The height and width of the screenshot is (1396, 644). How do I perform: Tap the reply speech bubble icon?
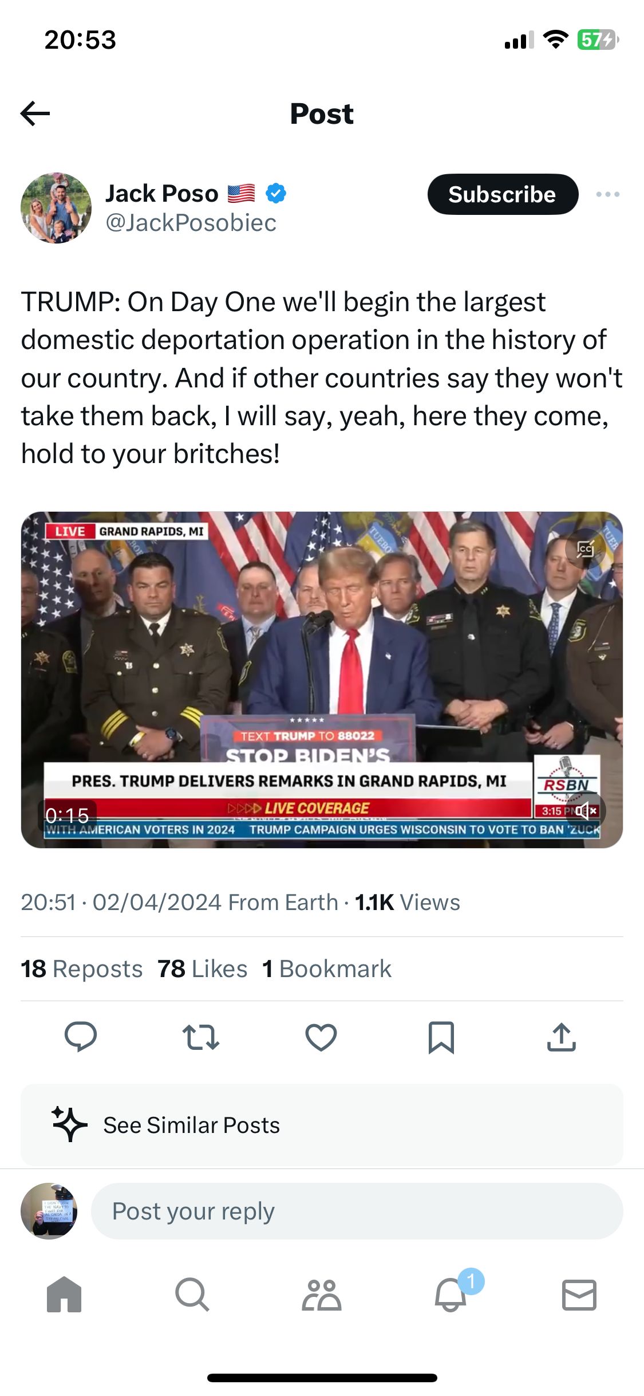coord(81,1037)
